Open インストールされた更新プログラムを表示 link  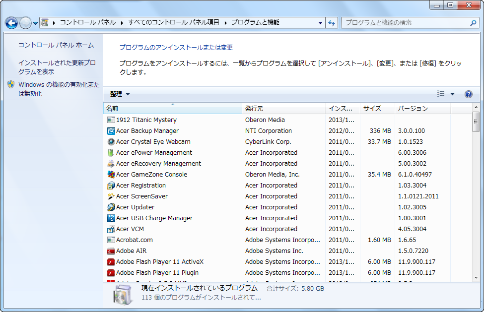(57, 67)
